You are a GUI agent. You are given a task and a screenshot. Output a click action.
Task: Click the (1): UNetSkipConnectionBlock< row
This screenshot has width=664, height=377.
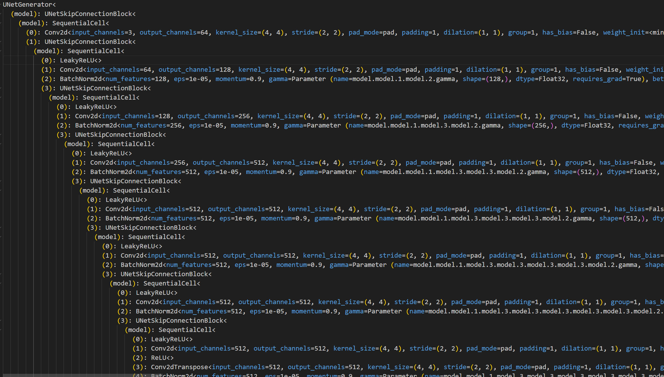tap(81, 42)
